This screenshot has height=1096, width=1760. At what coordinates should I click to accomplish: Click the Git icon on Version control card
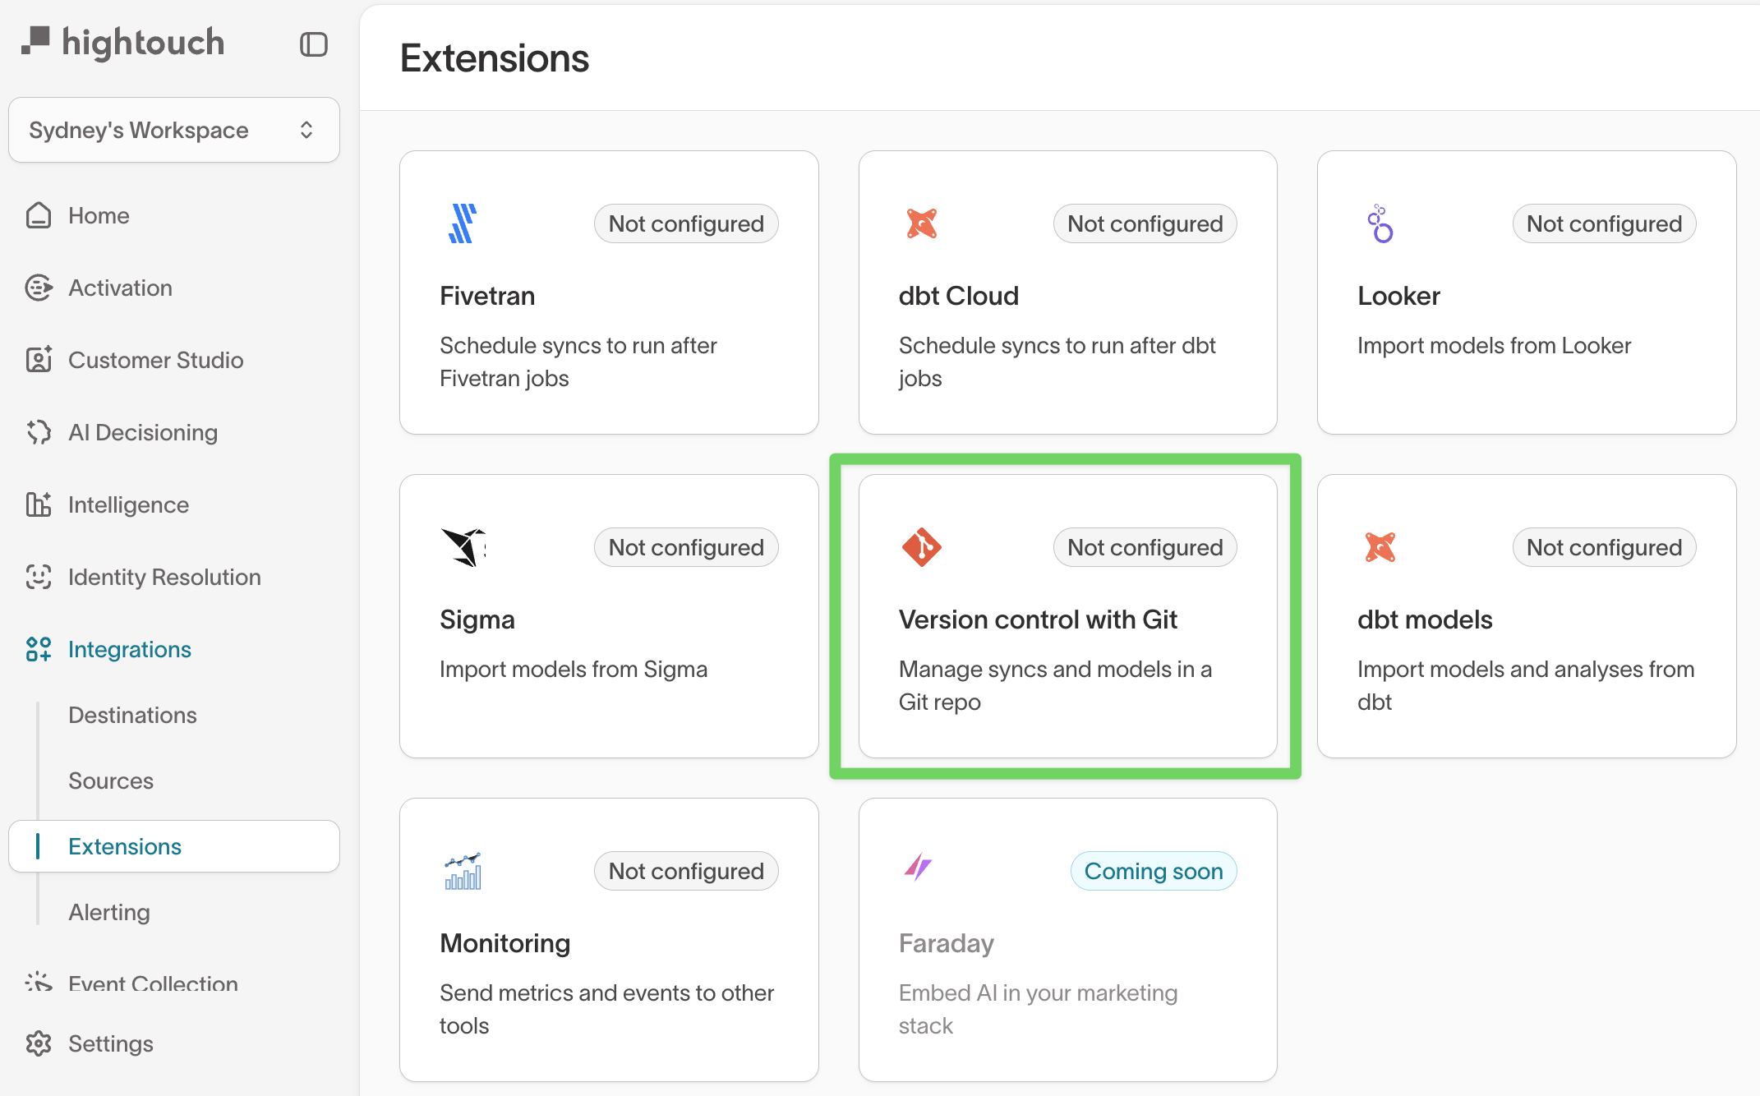click(x=921, y=546)
